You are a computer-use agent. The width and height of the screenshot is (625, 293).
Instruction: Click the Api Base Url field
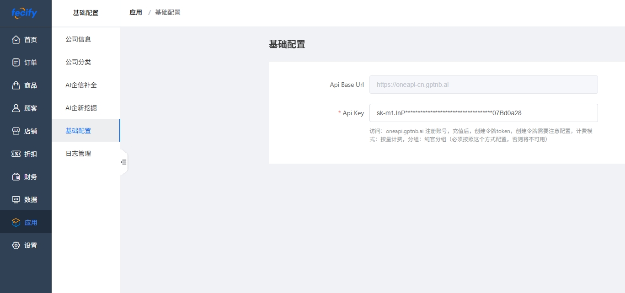click(x=483, y=85)
